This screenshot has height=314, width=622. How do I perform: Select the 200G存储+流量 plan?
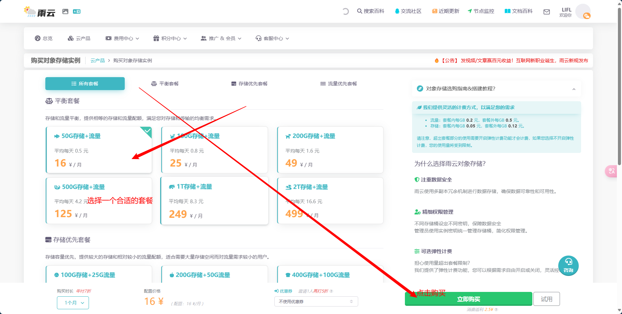pyautogui.click(x=330, y=150)
